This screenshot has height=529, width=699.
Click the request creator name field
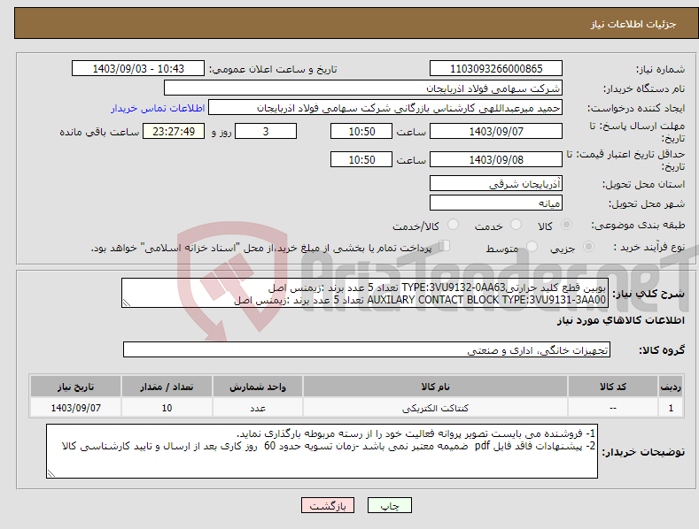385,107
